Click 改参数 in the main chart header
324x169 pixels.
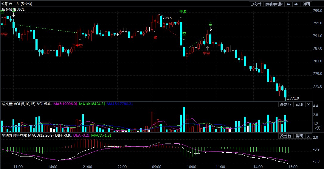tap(256, 4)
